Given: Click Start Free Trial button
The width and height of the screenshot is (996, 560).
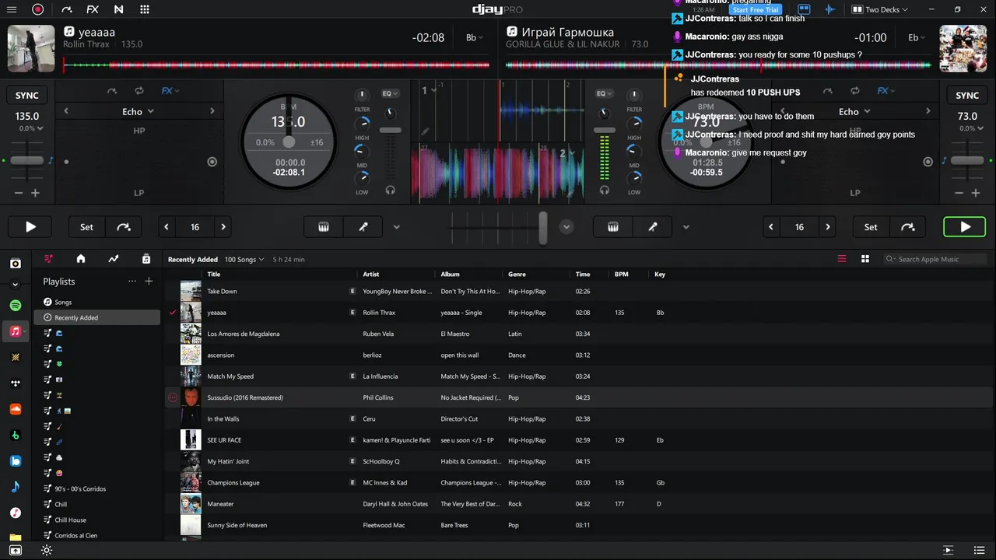Looking at the screenshot, I should pyautogui.click(x=755, y=9).
